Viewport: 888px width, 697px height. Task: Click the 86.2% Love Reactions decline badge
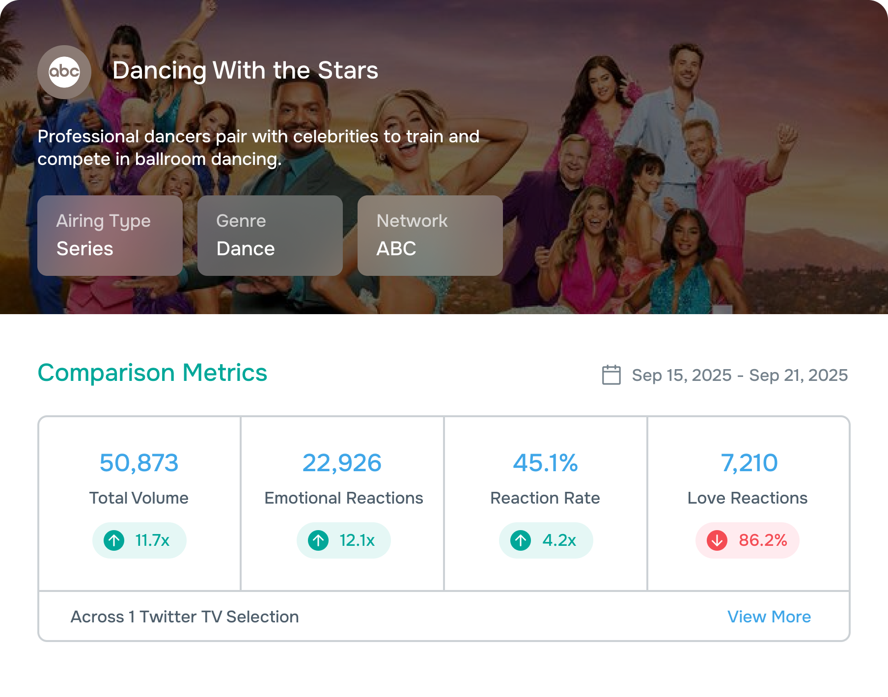(748, 540)
